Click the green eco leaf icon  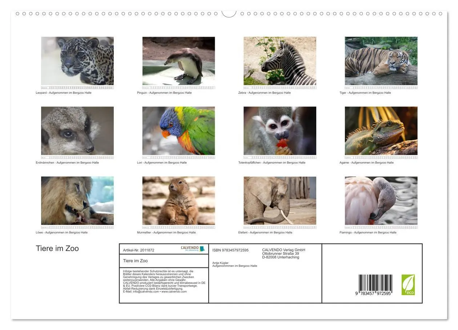[x=408, y=285]
